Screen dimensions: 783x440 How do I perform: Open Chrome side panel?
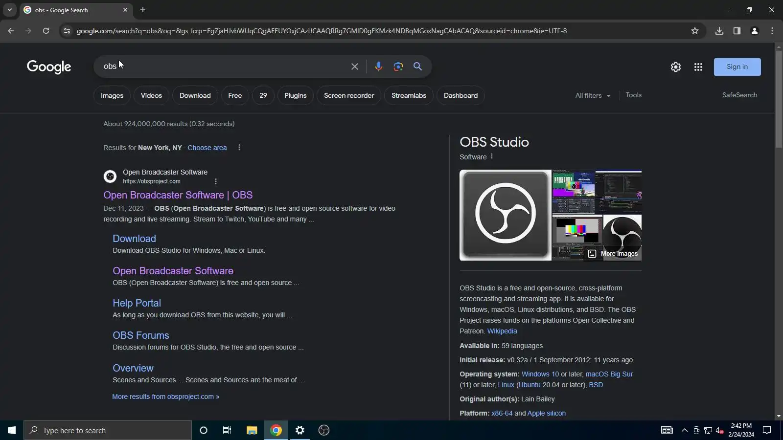point(737,31)
